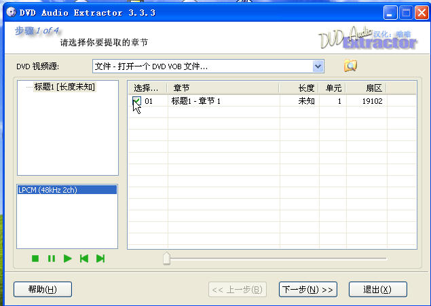Viewport: 431px width, 306px height.
Task: Minimize the DVD Audio Extractor window
Action: [390, 13]
